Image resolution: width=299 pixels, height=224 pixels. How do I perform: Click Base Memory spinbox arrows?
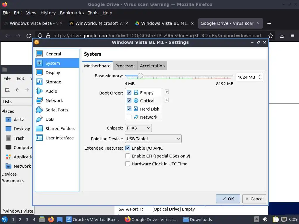click(260, 77)
